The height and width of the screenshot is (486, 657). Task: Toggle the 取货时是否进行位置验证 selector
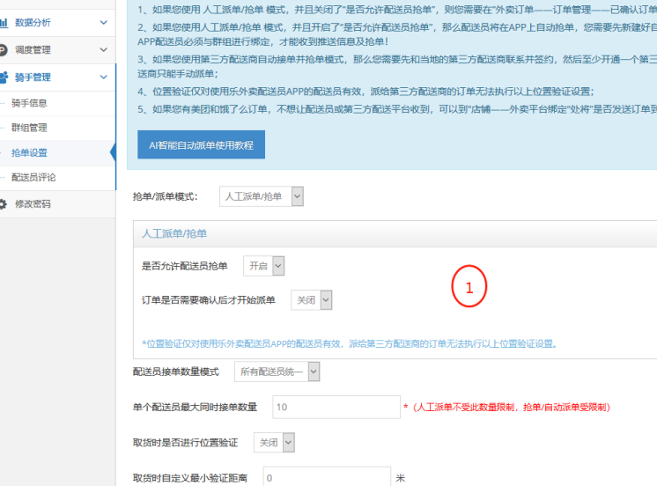point(274,443)
